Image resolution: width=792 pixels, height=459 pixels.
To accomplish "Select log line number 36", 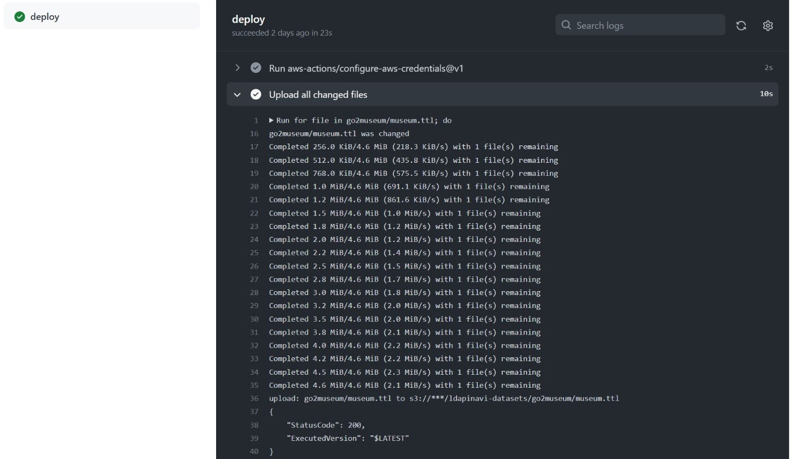I will point(254,399).
